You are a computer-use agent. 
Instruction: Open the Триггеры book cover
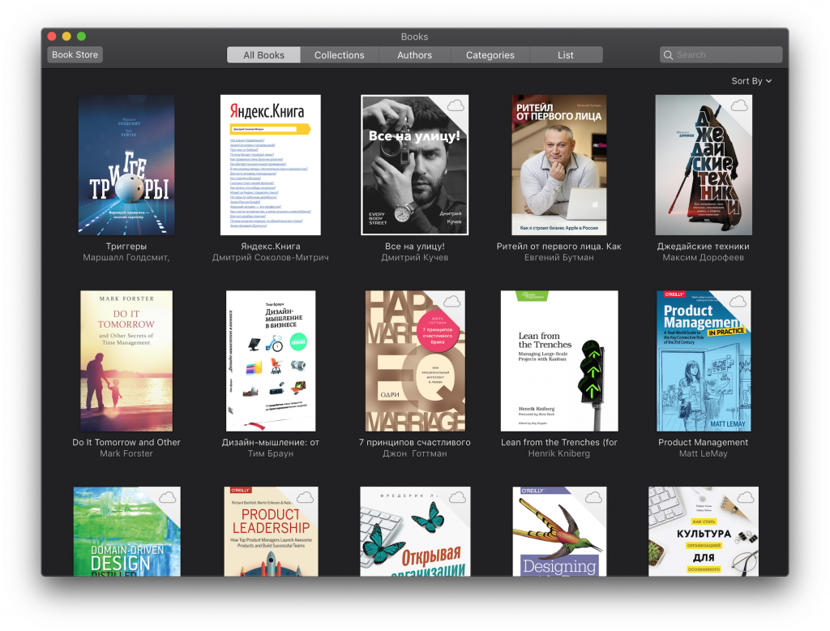pyautogui.click(x=126, y=165)
